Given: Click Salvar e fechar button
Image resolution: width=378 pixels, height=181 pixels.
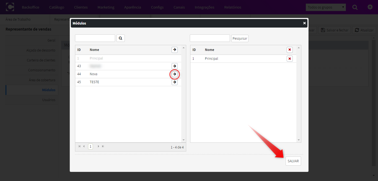Looking at the screenshot, I should 335,30.
